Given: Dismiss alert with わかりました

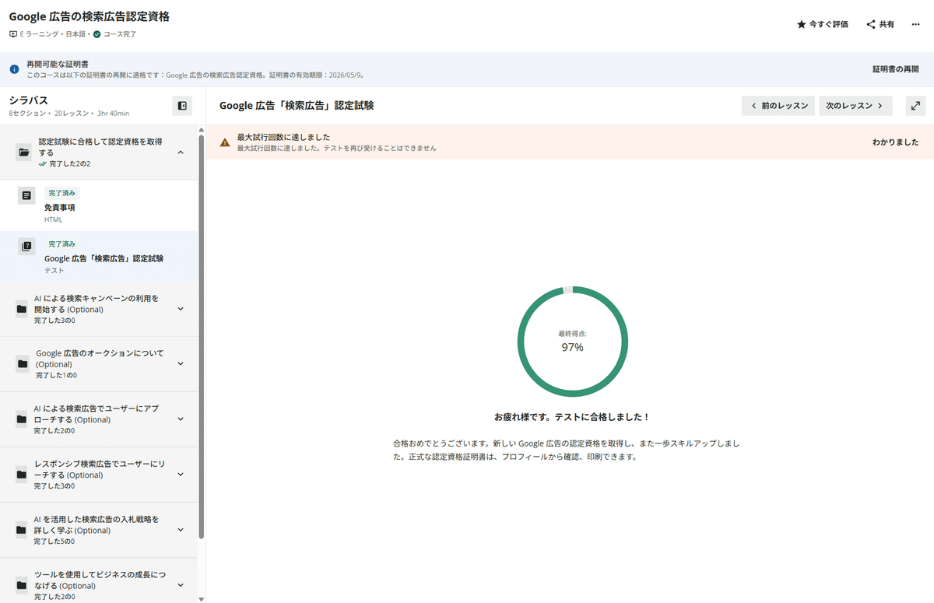Looking at the screenshot, I should [895, 142].
